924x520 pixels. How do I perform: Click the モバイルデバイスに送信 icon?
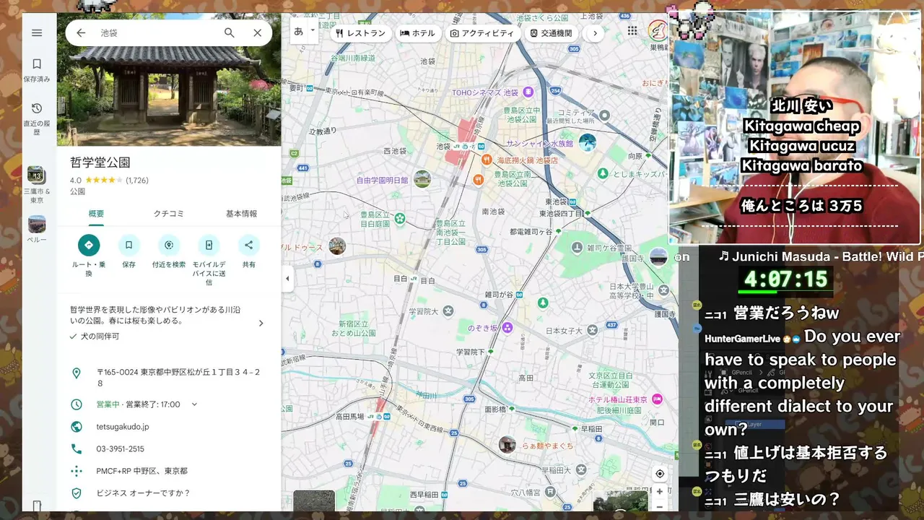(x=209, y=245)
